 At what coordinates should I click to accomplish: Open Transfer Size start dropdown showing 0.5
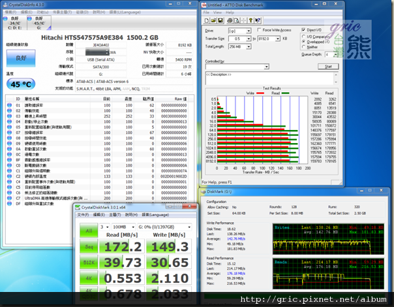click(x=249, y=39)
